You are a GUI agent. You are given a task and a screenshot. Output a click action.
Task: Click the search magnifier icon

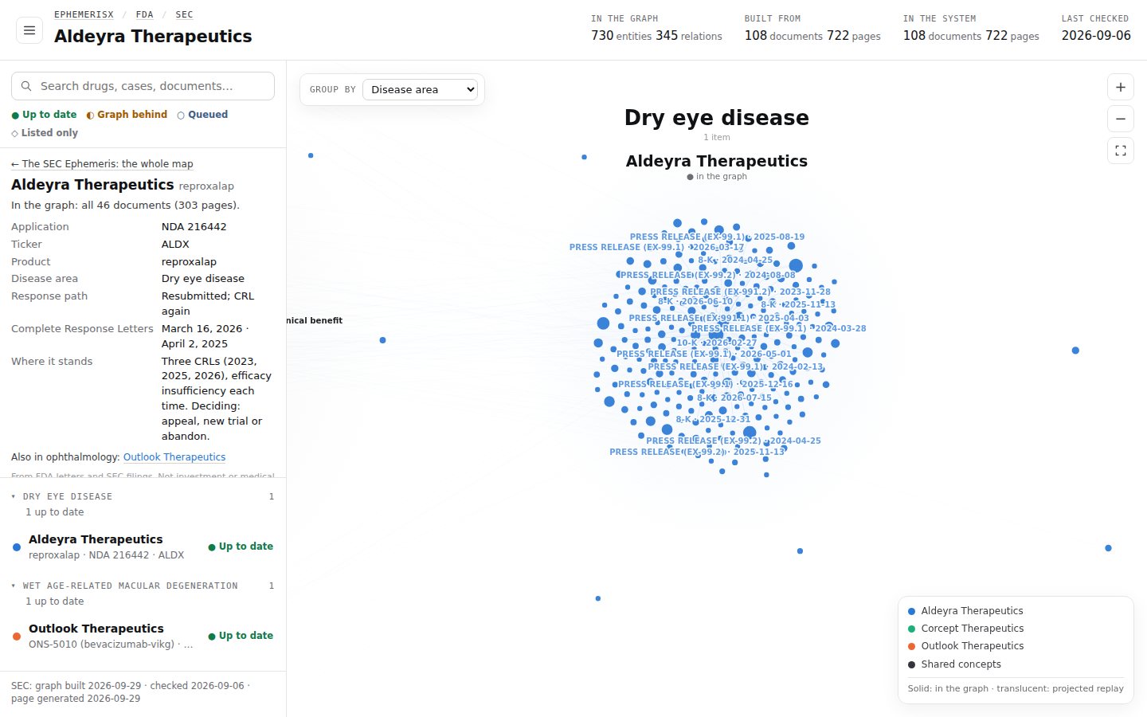click(x=26, y=86)
